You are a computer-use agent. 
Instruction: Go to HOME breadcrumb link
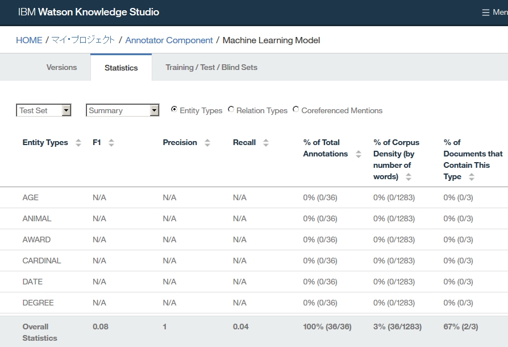click(29, 40)
